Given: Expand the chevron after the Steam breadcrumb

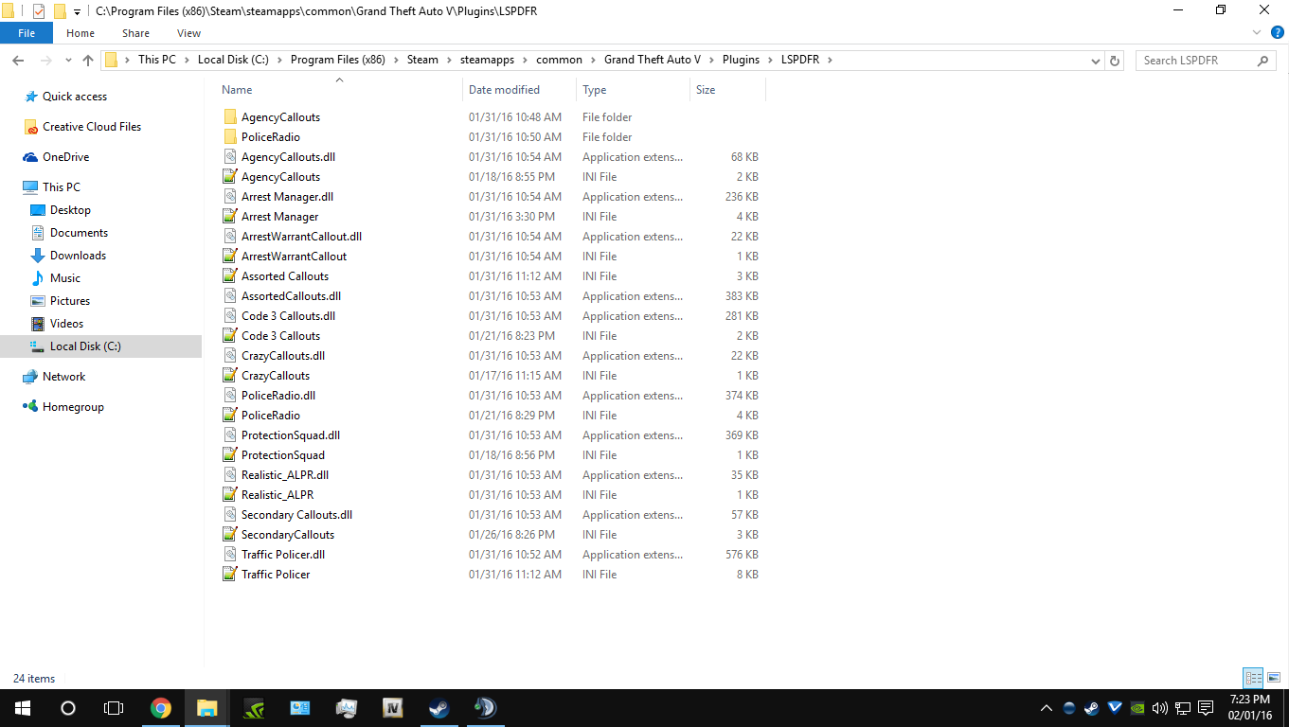Looking at the screenshot, I should coord(450,60).
